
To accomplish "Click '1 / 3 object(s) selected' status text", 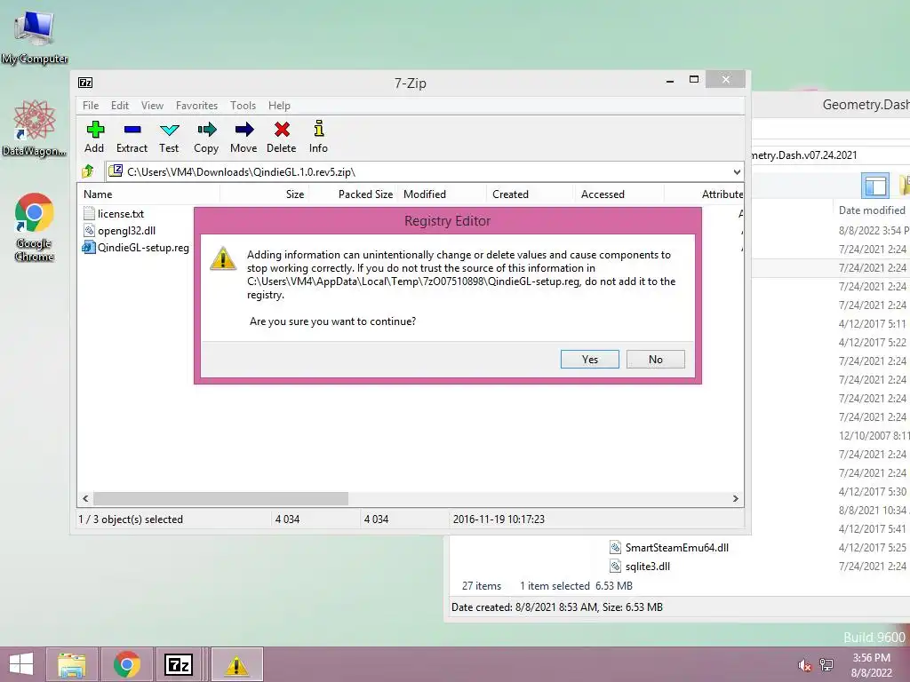I will click(131, 519).
